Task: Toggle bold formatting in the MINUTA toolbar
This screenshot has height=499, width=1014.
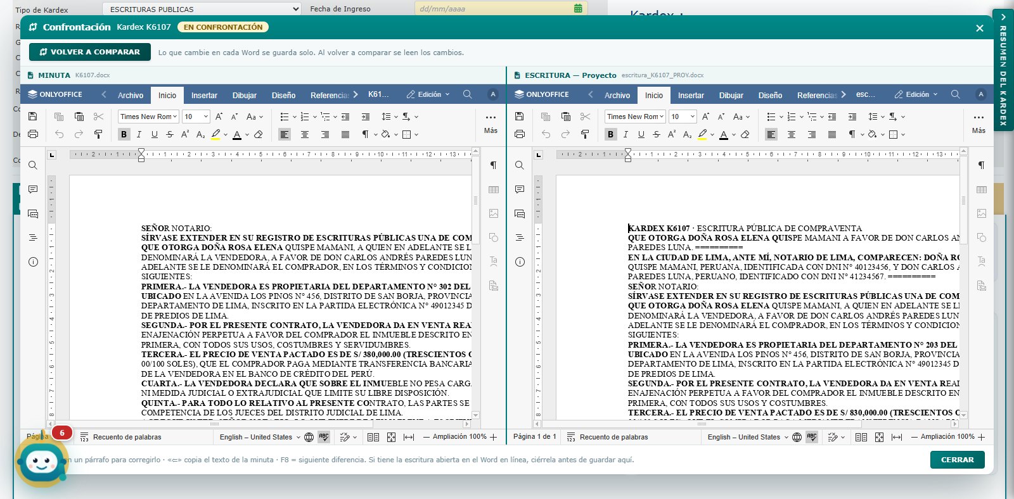Action: (124, 134)
